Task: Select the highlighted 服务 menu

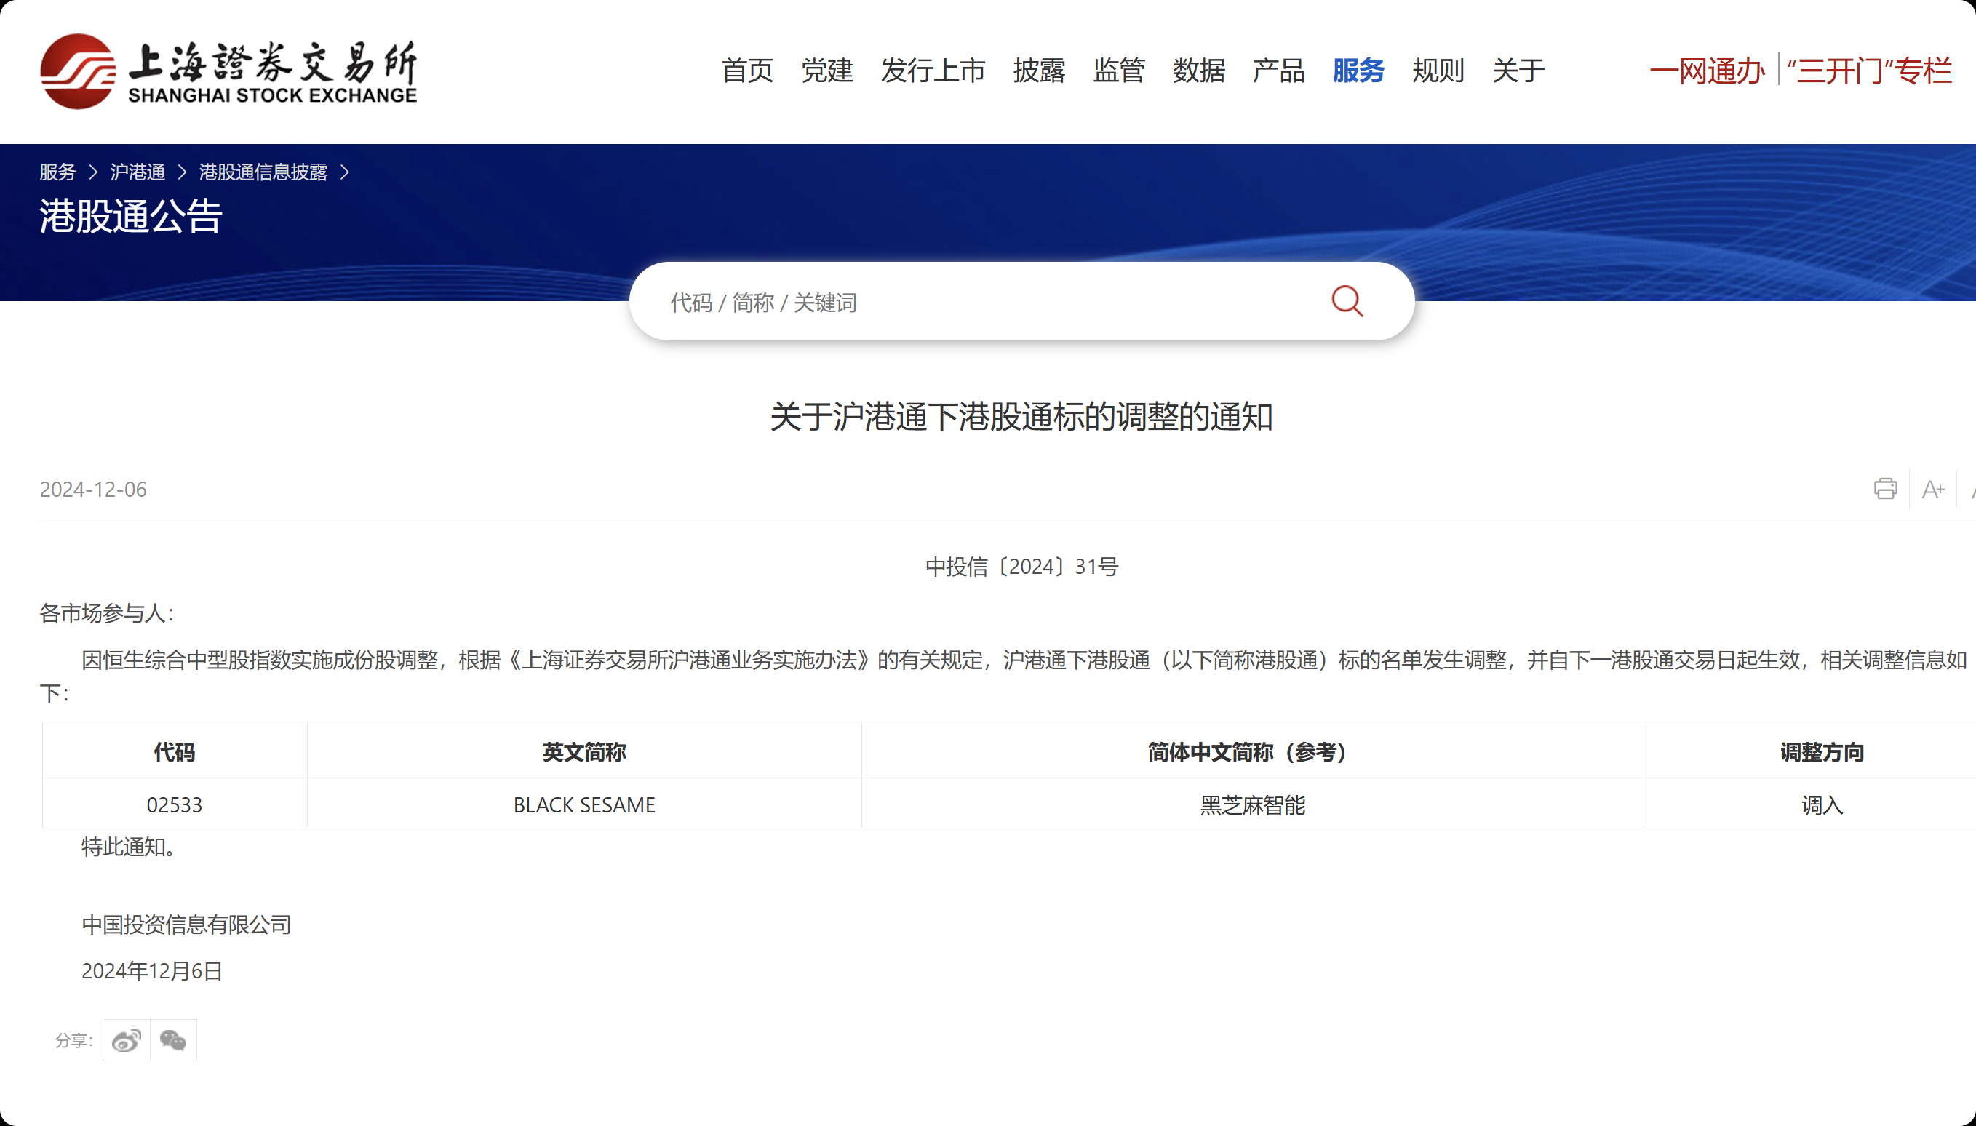Action: [1358, 71]
